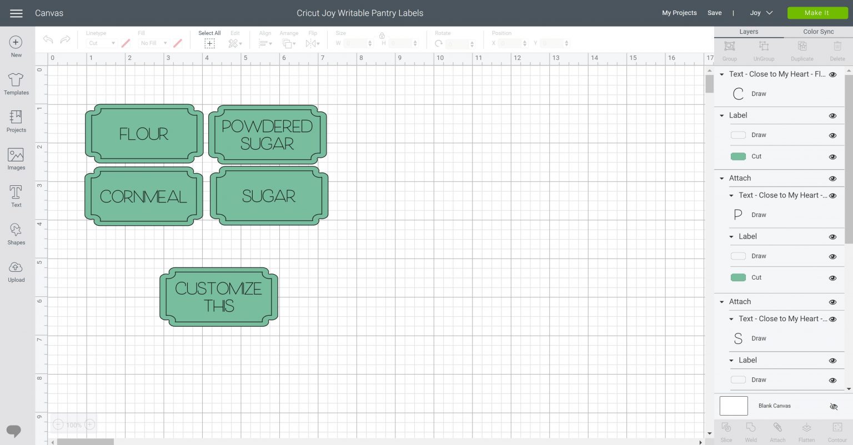Open the hamburger menu
The height and width of the screenshot is (445, 853).
coord(16,13)
